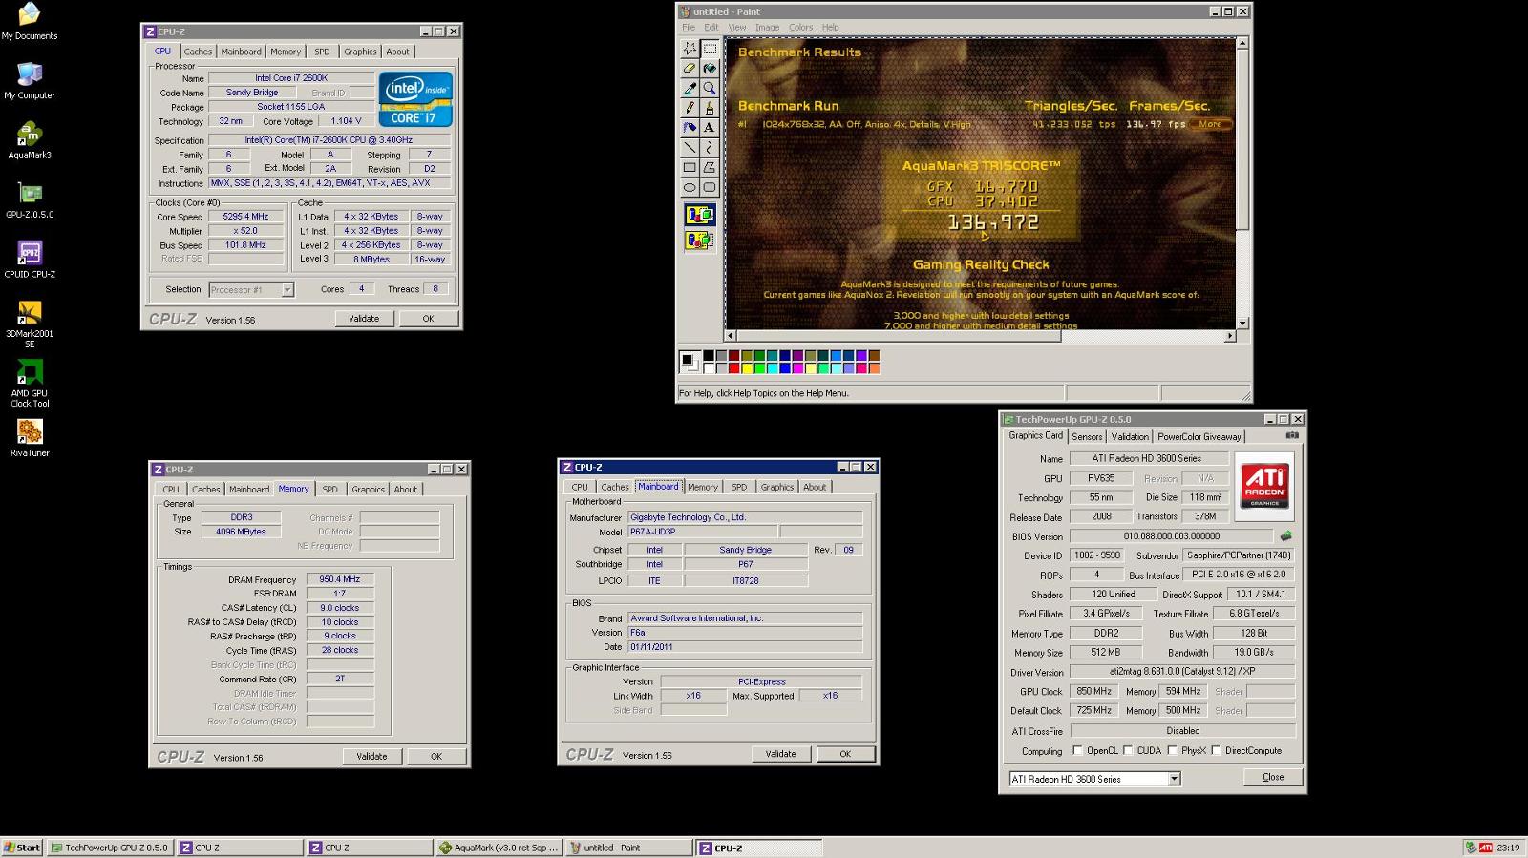
Task: Open the AquaMark3 desktop shortcut
Action: tap(30, 139)
